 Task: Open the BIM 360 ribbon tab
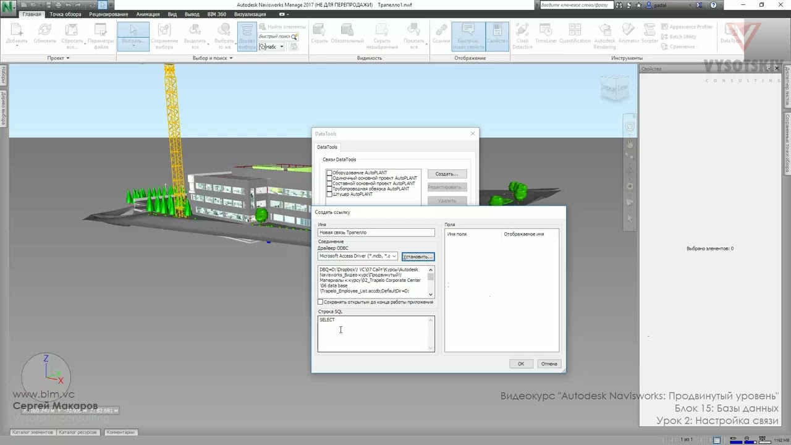pyautogui.click(x=217, y=14)
